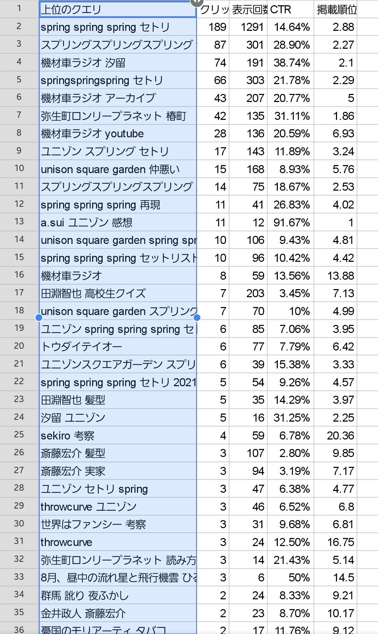Select the a.sui ユニゾン 感想 cell
This screenshot has width=378, height=634.
click(x=118, y=222)
